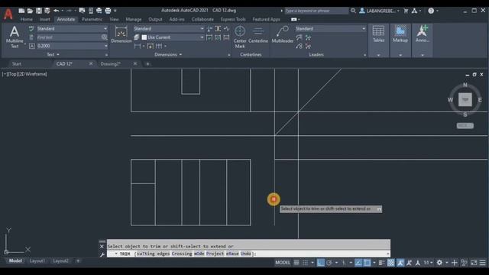Open the Home ribbon tab
The image size is (489, 275).
click(x=27, y=19)
